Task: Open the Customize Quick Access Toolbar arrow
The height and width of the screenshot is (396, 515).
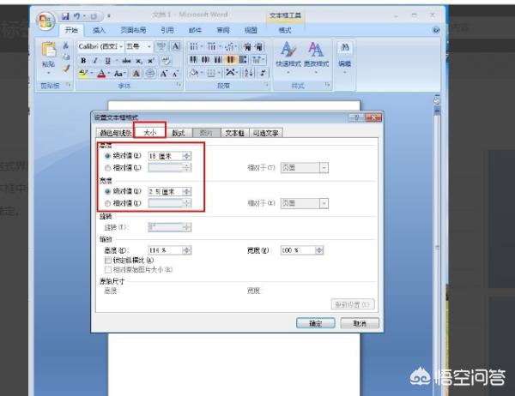Action: [109, 15]
